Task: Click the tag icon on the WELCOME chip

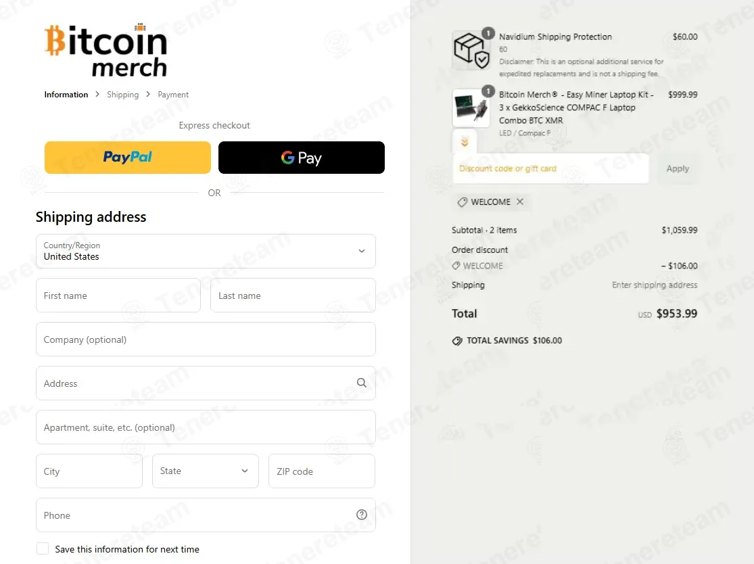Action: [463, 202]
